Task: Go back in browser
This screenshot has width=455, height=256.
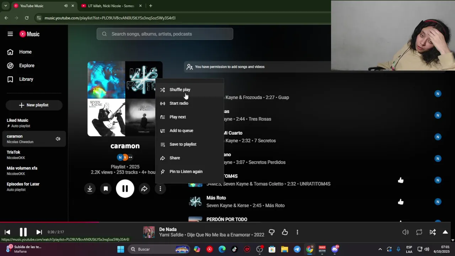Action: pyautogui.click(x=6, y=18)
